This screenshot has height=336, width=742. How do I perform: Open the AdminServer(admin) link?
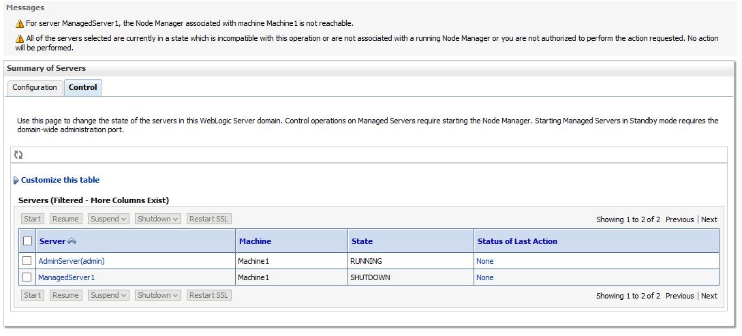pos(72,261)
